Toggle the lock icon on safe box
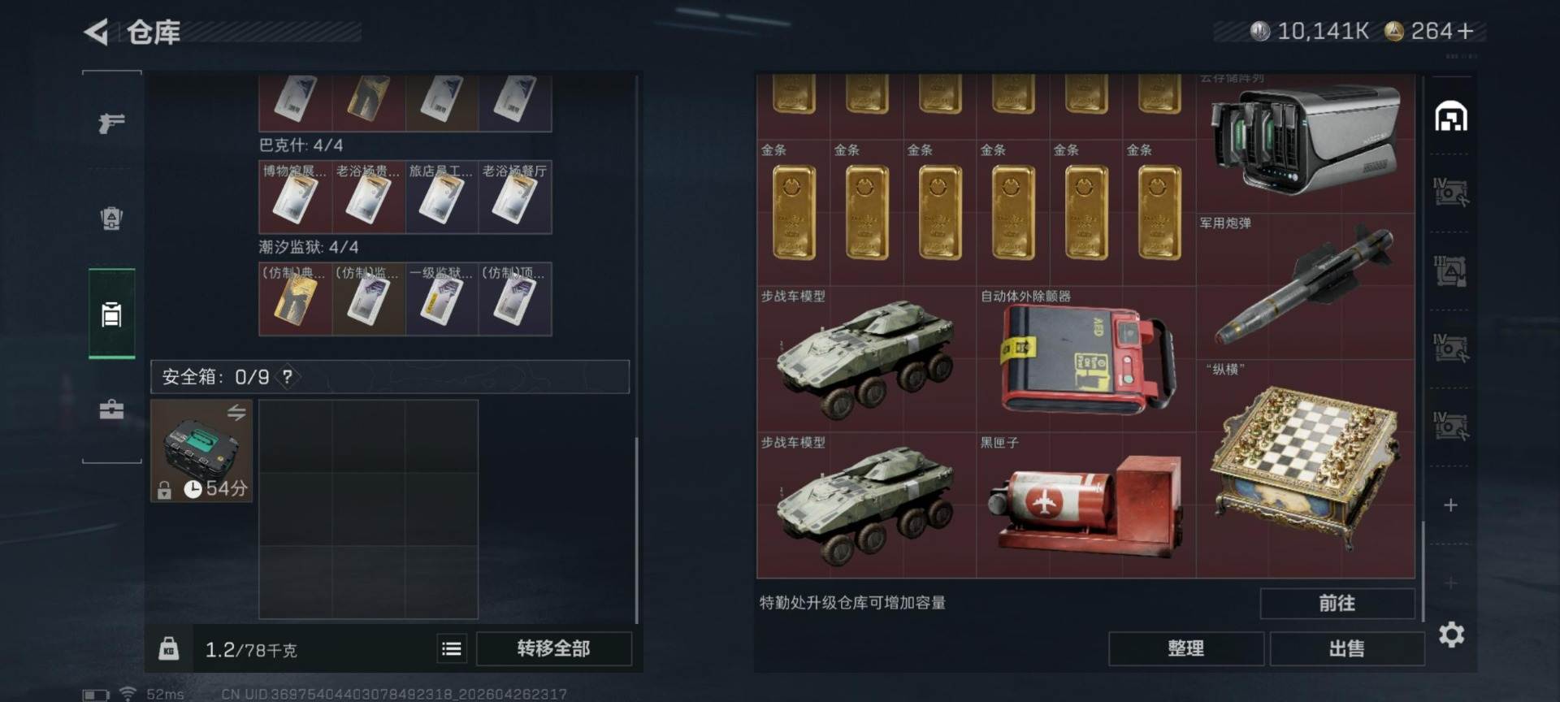The height and width of the screenshot is (702, 1560). point(164,490)
